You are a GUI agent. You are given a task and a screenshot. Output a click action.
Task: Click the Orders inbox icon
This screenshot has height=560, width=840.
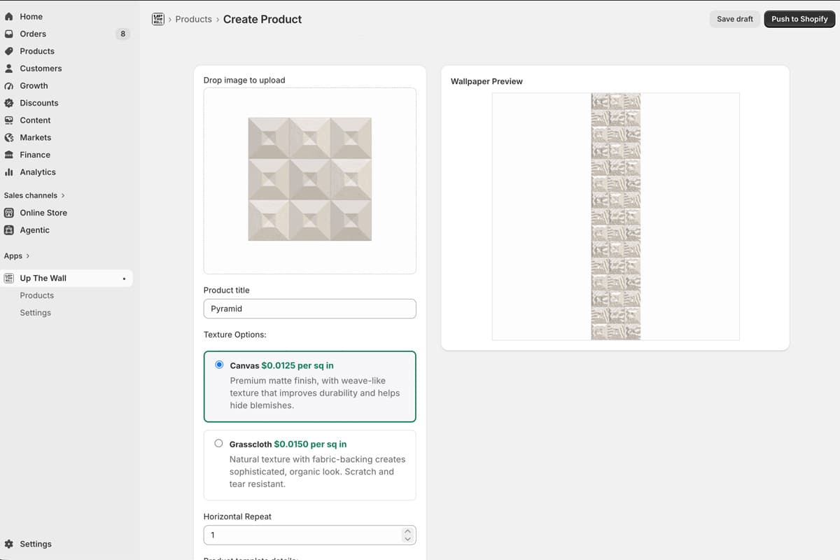click(9, 34)
